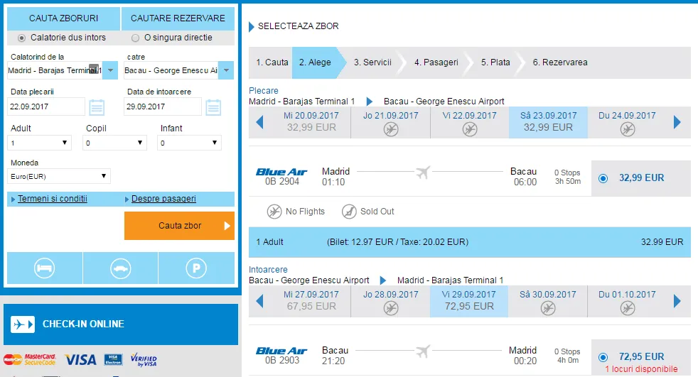Expand Termeni si conditii arrow
The height and width of the screenshot is (377, 698).
point(14,200)
